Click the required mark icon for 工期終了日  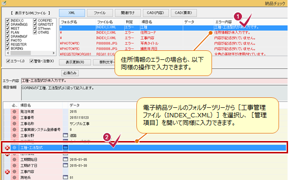click(14, 165)
